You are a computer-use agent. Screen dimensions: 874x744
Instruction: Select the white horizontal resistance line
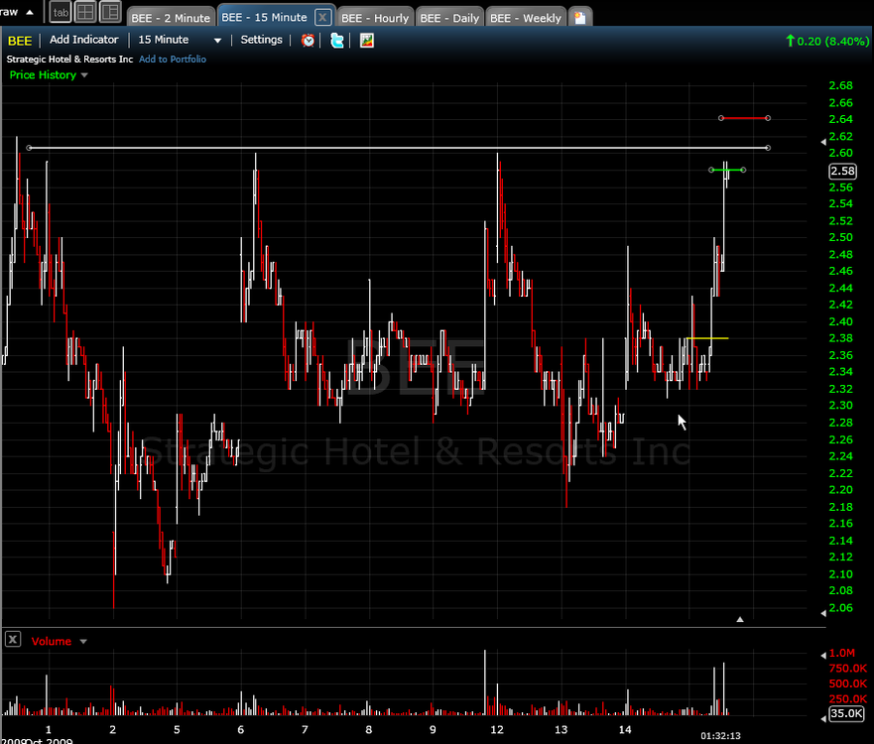point(398,148)
